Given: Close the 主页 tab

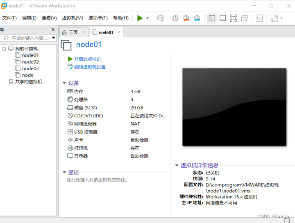Looking at the screenshot, I should pos(84,32).
